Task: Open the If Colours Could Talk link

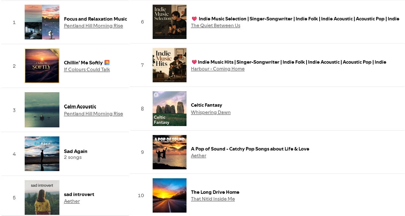Action: 87,70
